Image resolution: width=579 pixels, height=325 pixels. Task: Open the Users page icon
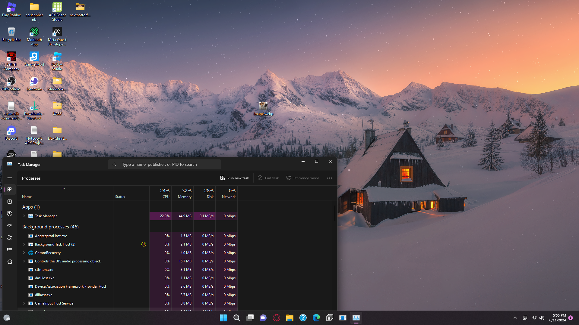pos(10,238)
